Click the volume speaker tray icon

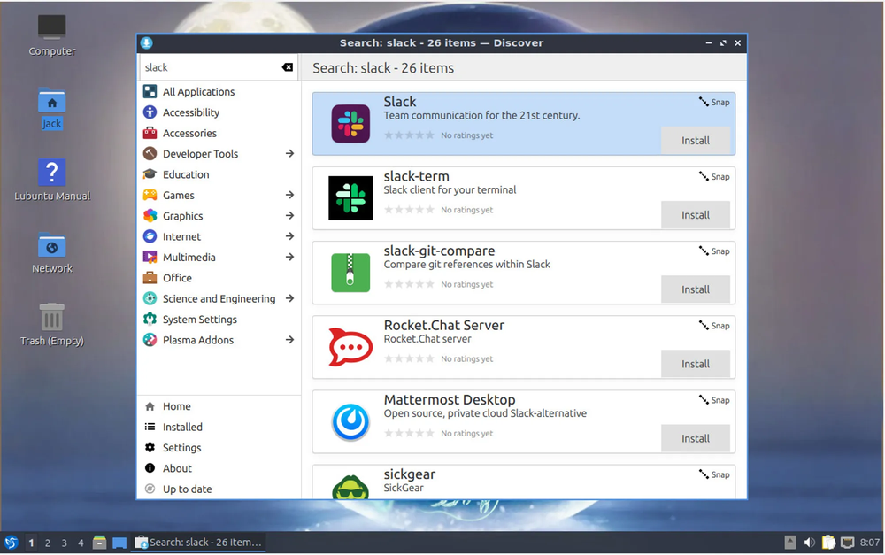point(810,543)
